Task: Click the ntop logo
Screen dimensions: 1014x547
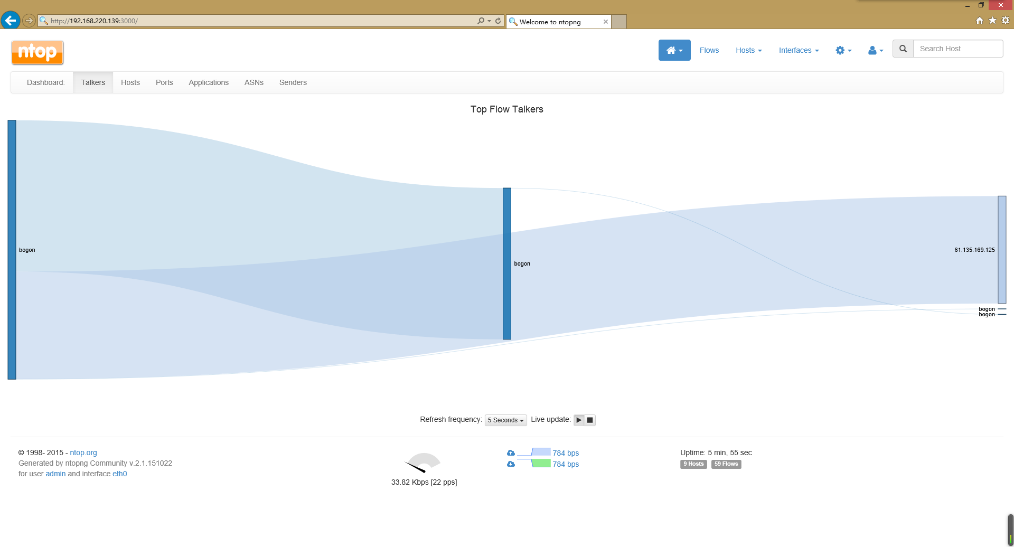Action: pyautogui.click(x=37, y=52)
